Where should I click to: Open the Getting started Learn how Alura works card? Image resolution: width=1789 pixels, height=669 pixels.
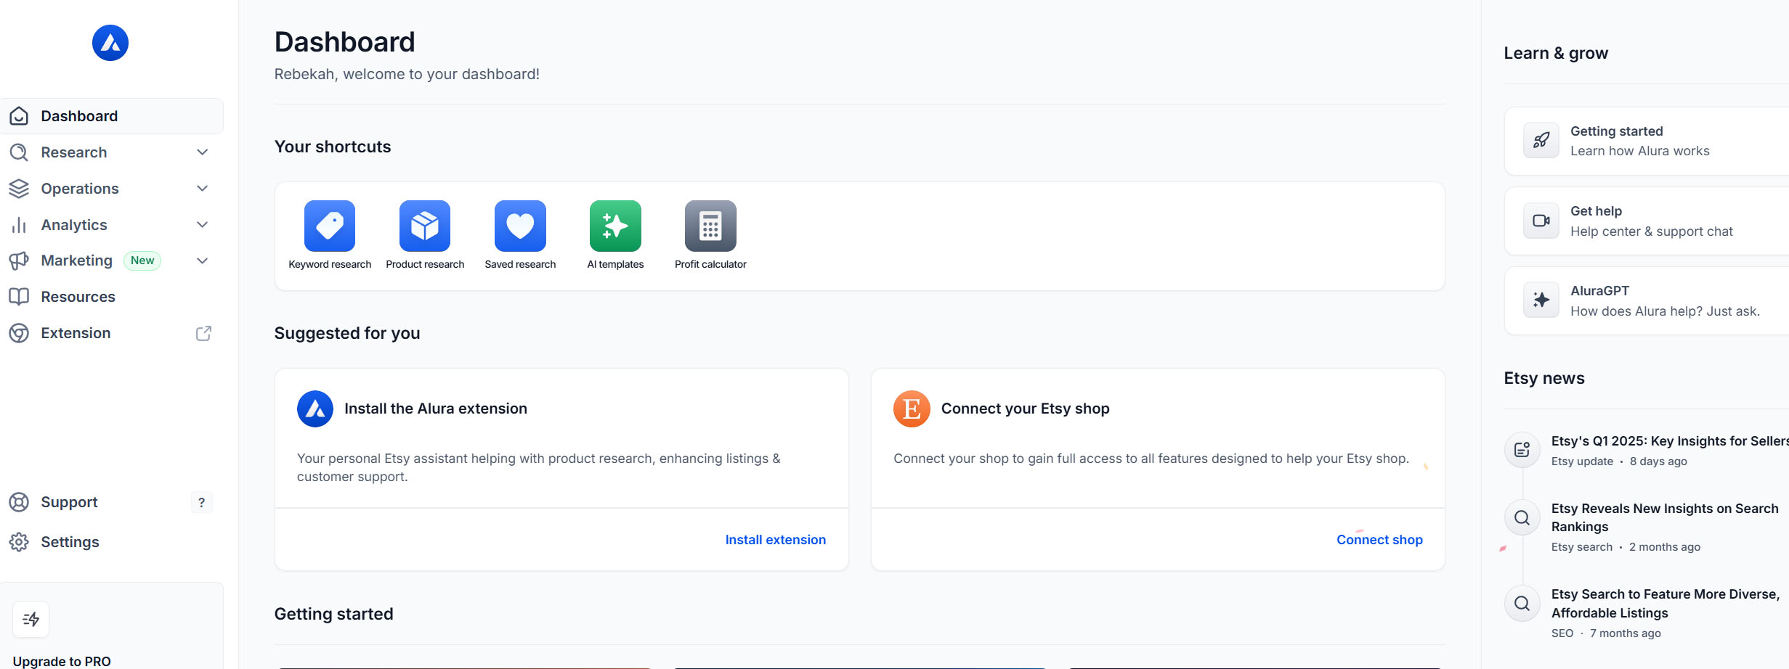[1647, 141]
